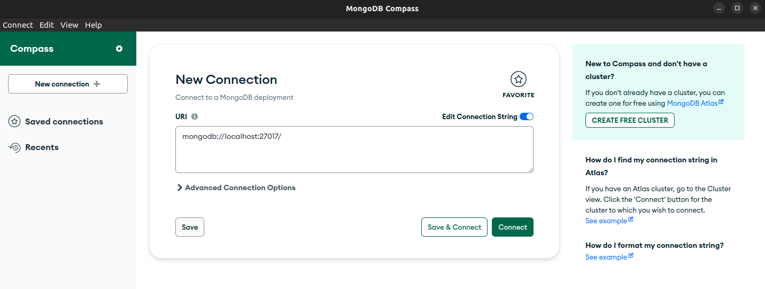This screenshot has height=289, width=765.
Task: Click the Favorite star icon
Action: click(x=519, y=79)
